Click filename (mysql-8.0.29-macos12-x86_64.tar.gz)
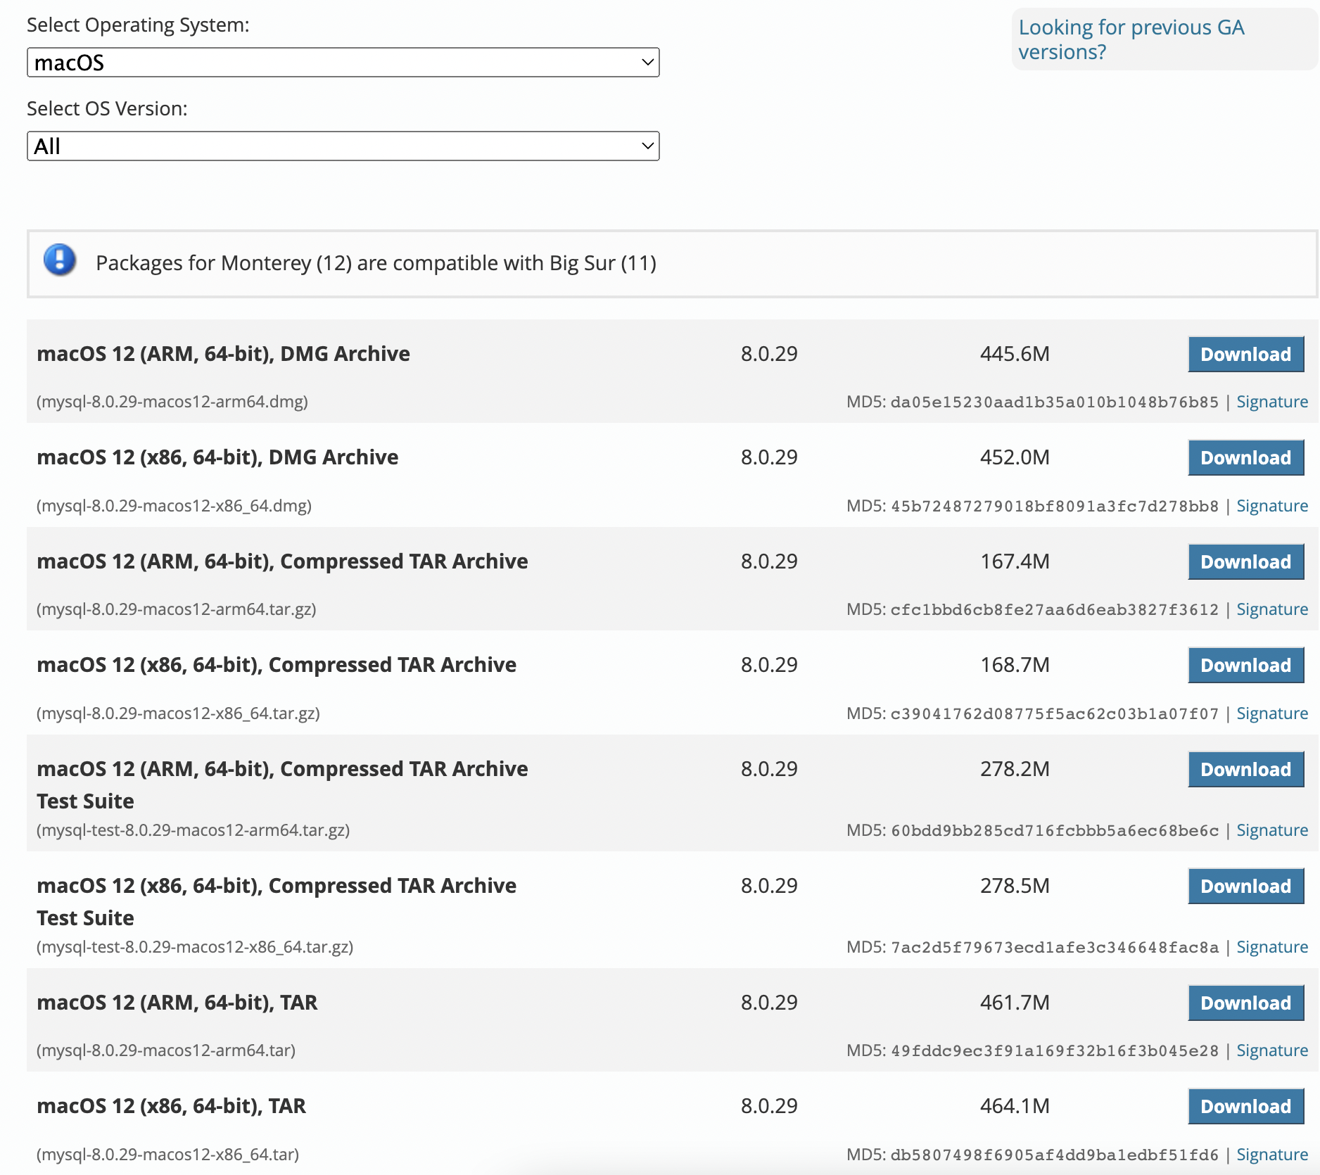 178,713
